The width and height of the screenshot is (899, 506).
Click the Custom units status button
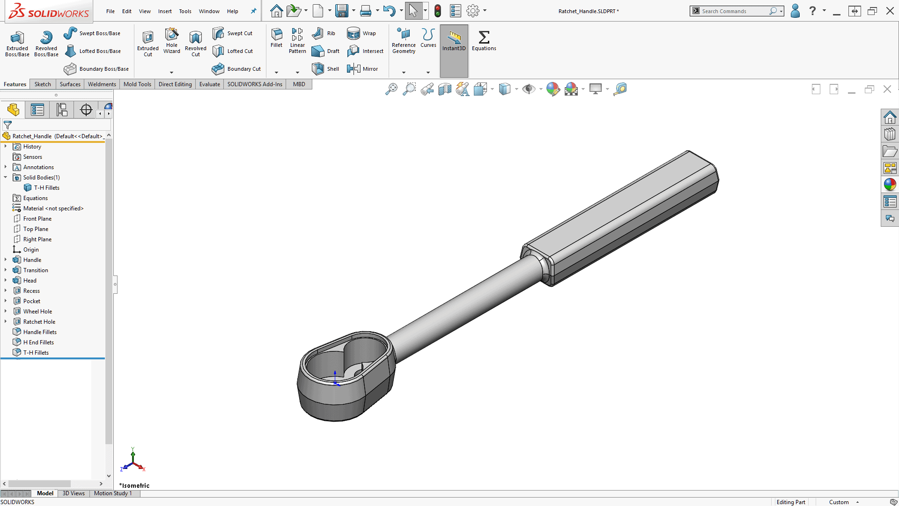click(x=843, y=502)
